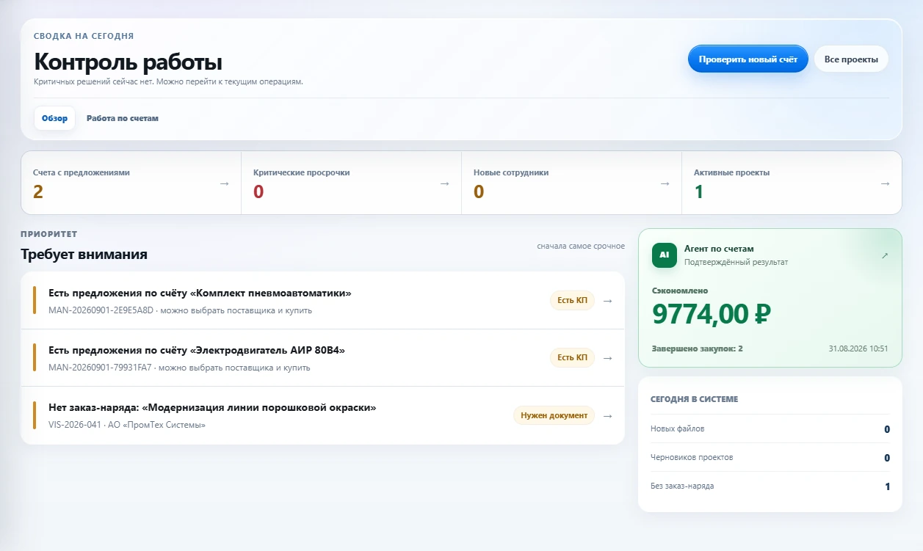Click the green AI agent icon

pyautogui.click(x=664, y=255)
